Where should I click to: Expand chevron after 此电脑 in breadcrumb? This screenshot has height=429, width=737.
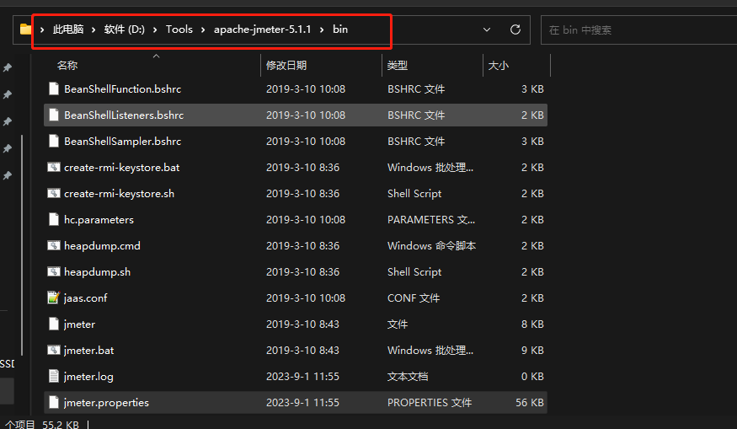tap(93, 29)
